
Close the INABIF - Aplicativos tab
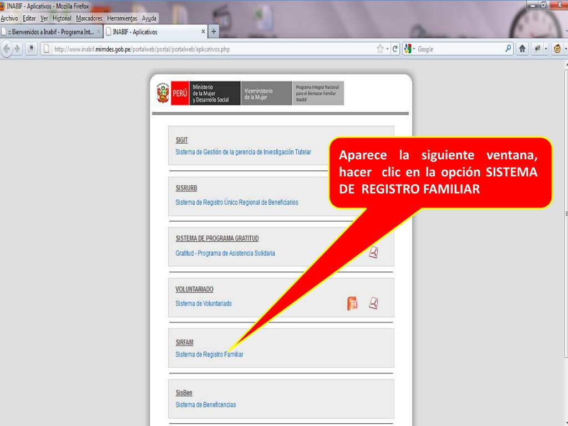pos(203,32)
